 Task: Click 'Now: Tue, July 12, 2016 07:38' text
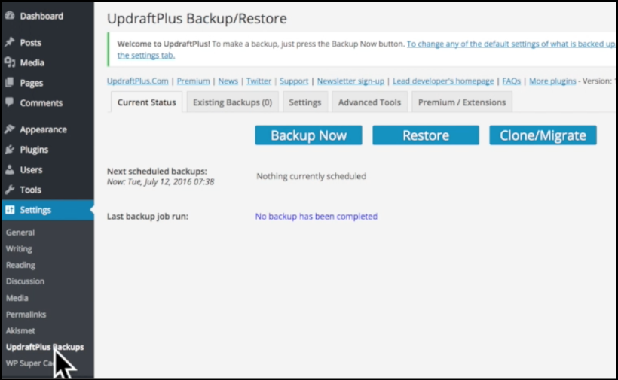click(161, 182)
